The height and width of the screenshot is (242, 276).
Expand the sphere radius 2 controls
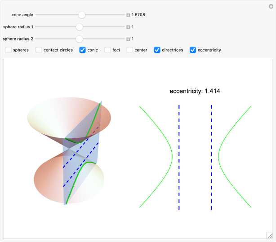tap(128, 39)
